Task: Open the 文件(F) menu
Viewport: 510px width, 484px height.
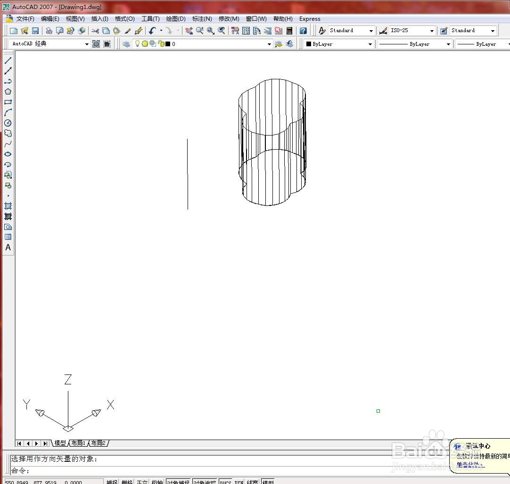Action: [25, 19]
